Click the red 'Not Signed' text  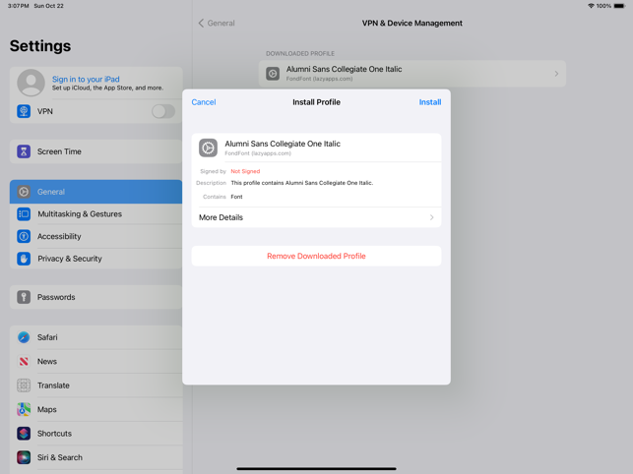245,171
